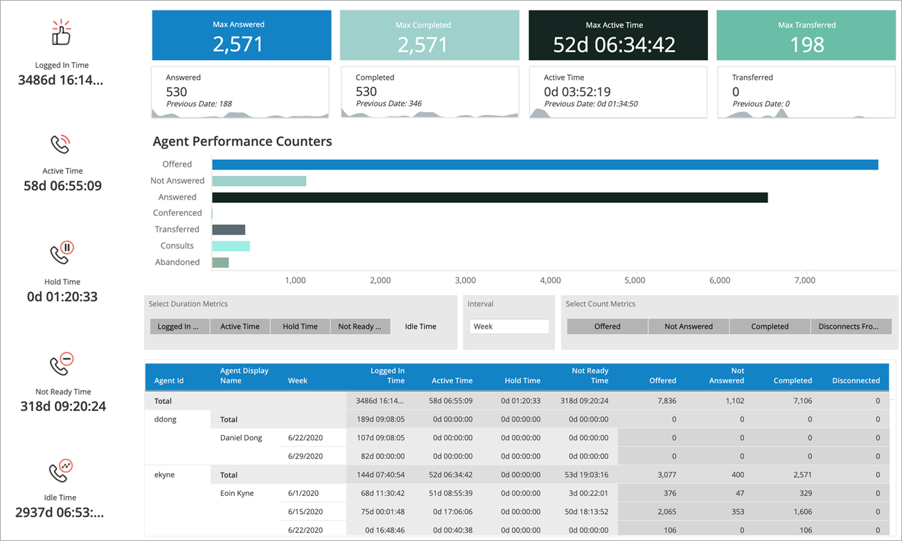Image resolution: width=902 pixels, height=541 pixels.
Task: Click the Idle Time phone icon
Action: tap(62, 470)
